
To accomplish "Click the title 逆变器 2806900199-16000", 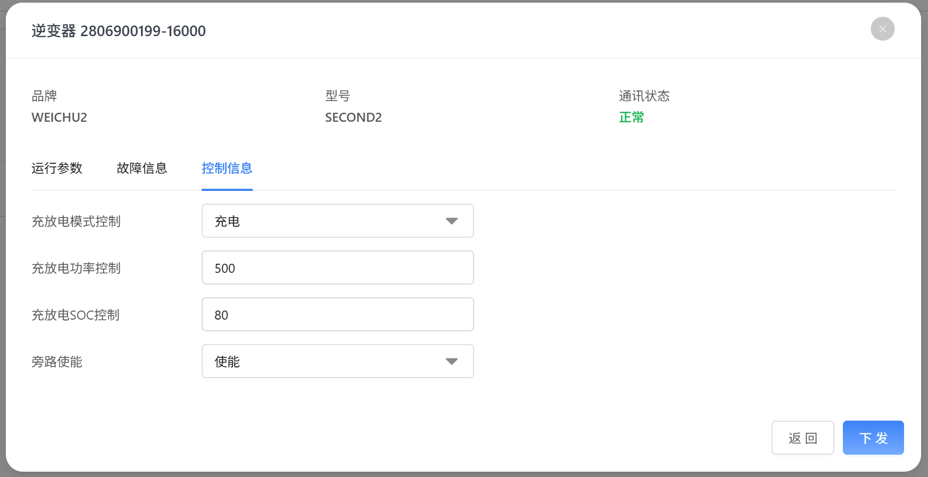I will pyautogui.click(x=119, y=31).
